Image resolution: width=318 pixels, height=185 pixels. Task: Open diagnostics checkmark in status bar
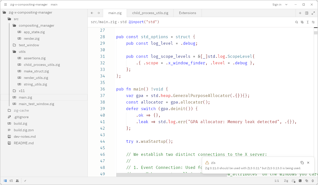25,180
